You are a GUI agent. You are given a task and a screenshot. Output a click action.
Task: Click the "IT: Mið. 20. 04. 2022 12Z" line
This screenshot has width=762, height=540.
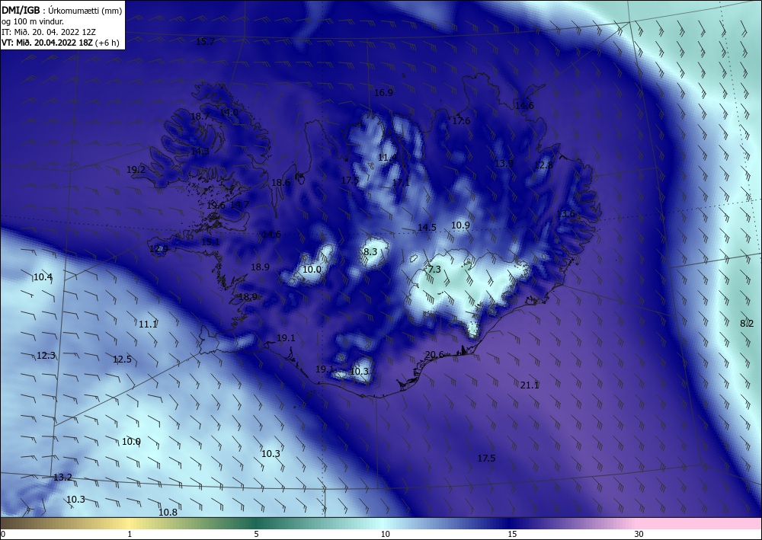(x=49, y=32)
